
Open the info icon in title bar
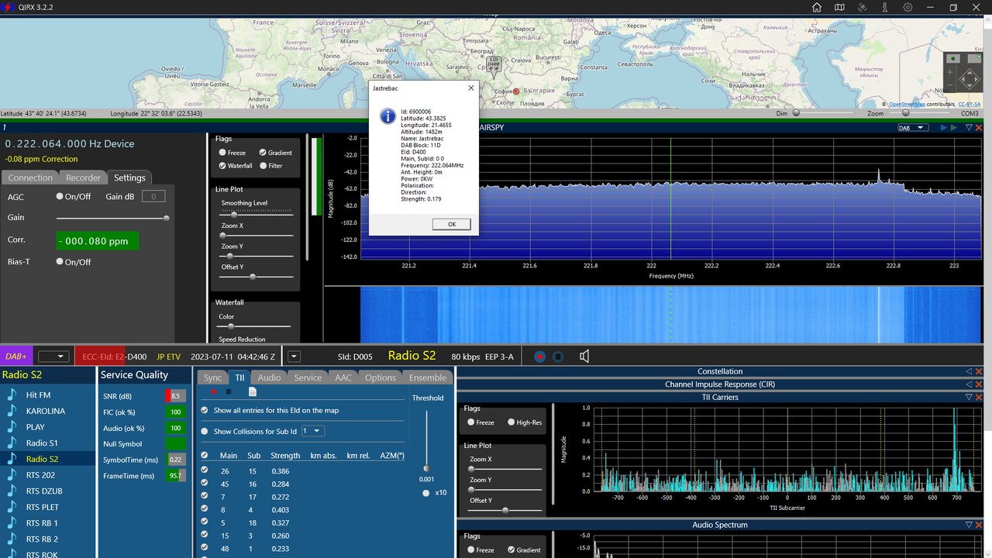(885, 7)
